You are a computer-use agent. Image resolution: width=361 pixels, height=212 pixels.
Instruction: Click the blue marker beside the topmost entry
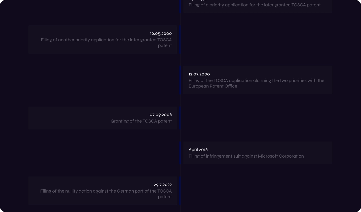(180, 6)
